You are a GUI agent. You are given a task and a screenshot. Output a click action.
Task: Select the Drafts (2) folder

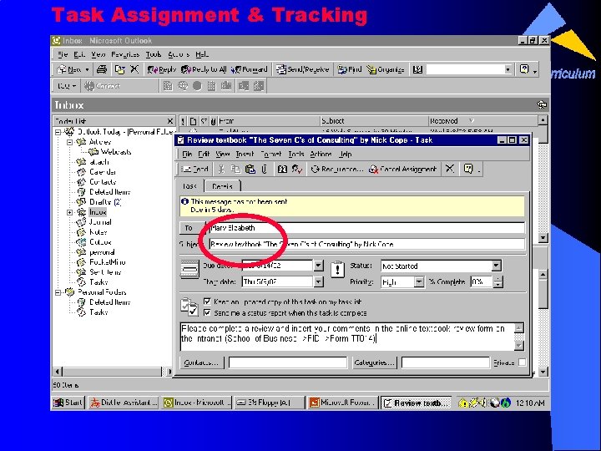point(105,202)
